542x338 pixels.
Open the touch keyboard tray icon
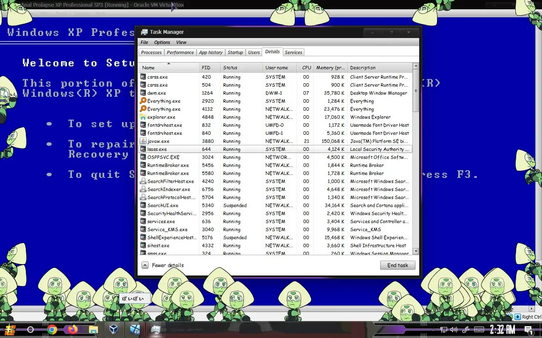479,330
